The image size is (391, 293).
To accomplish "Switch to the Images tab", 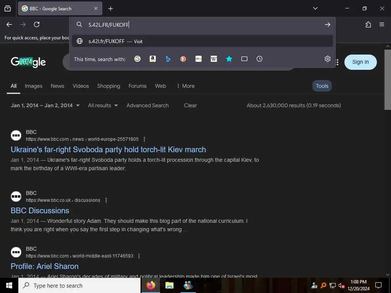I will (x=34, y=86).
